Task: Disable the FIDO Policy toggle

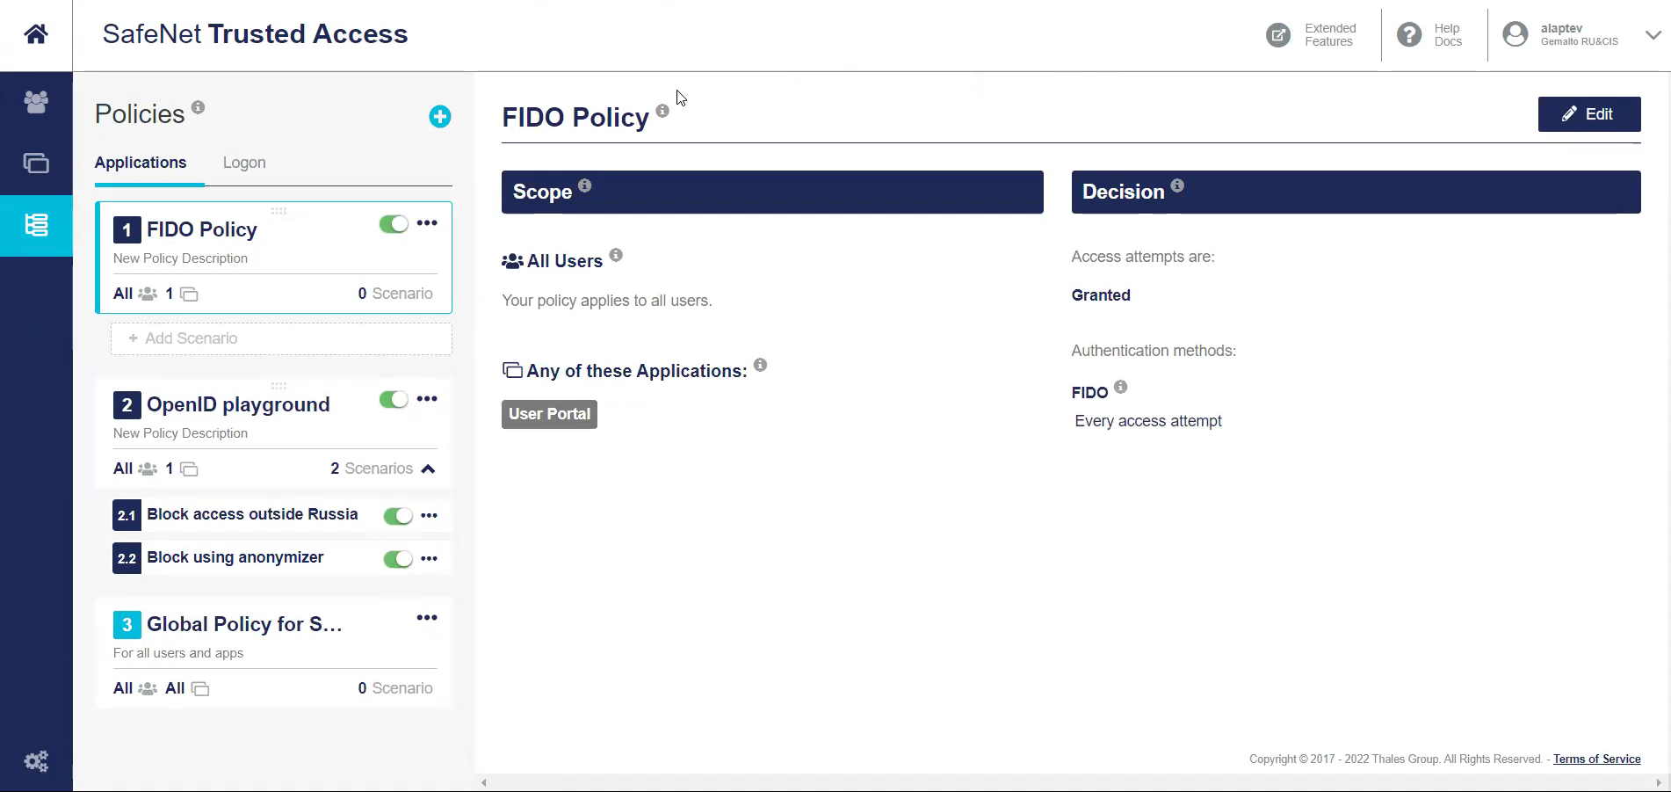Action: 394,224
